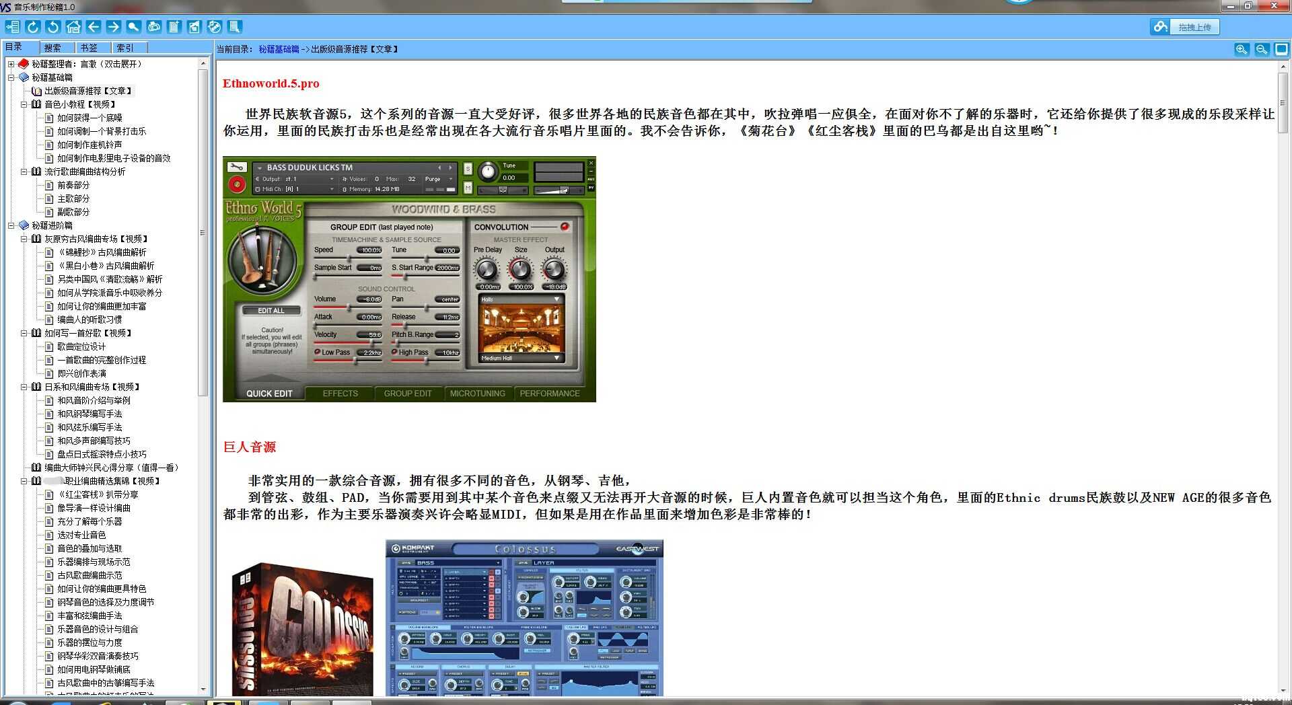Open 如何从学院派音乐中吸收养分 entry
Image resolution: width=1292 pixels, height=705 pixels.
click(110, 293)
